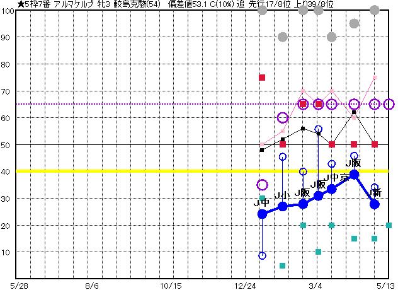The width and height of the screenshot is (398, 290).
Task: Click the lowest teal square at 5
Action: click(283, 265)
